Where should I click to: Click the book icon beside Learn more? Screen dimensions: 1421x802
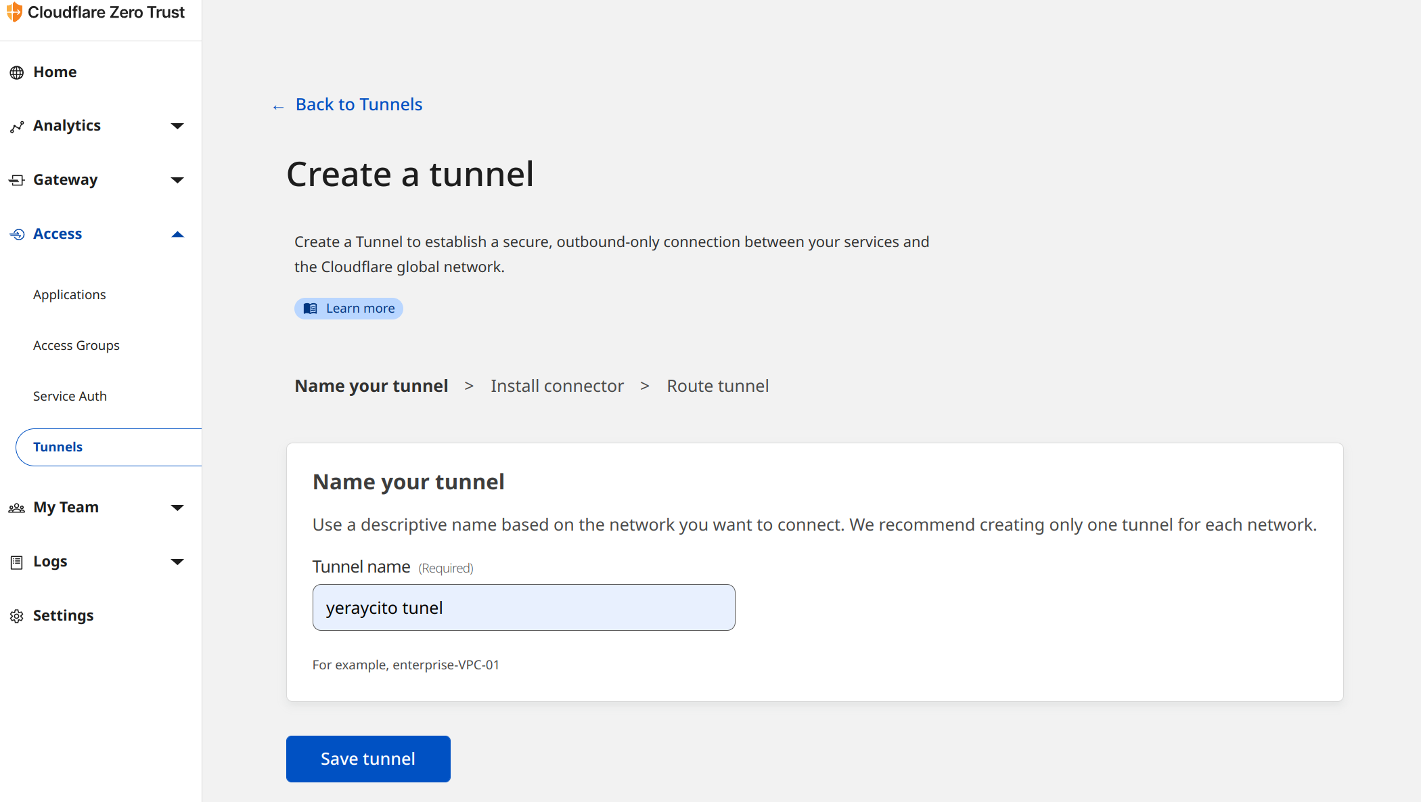tap(311, 309)
